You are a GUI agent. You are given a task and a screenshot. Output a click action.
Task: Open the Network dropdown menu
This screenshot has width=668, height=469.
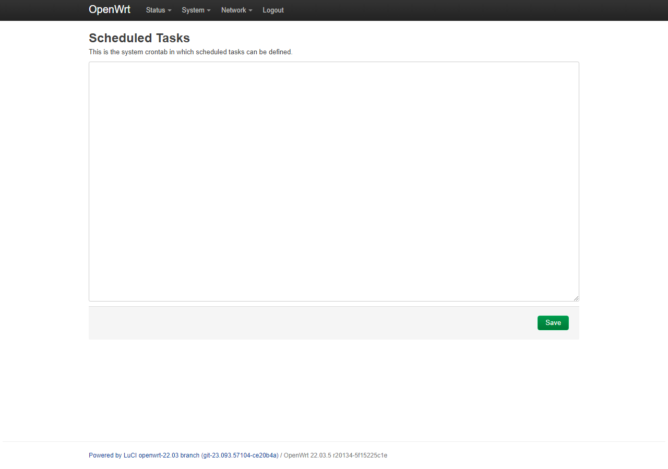(x=236, y=10)
